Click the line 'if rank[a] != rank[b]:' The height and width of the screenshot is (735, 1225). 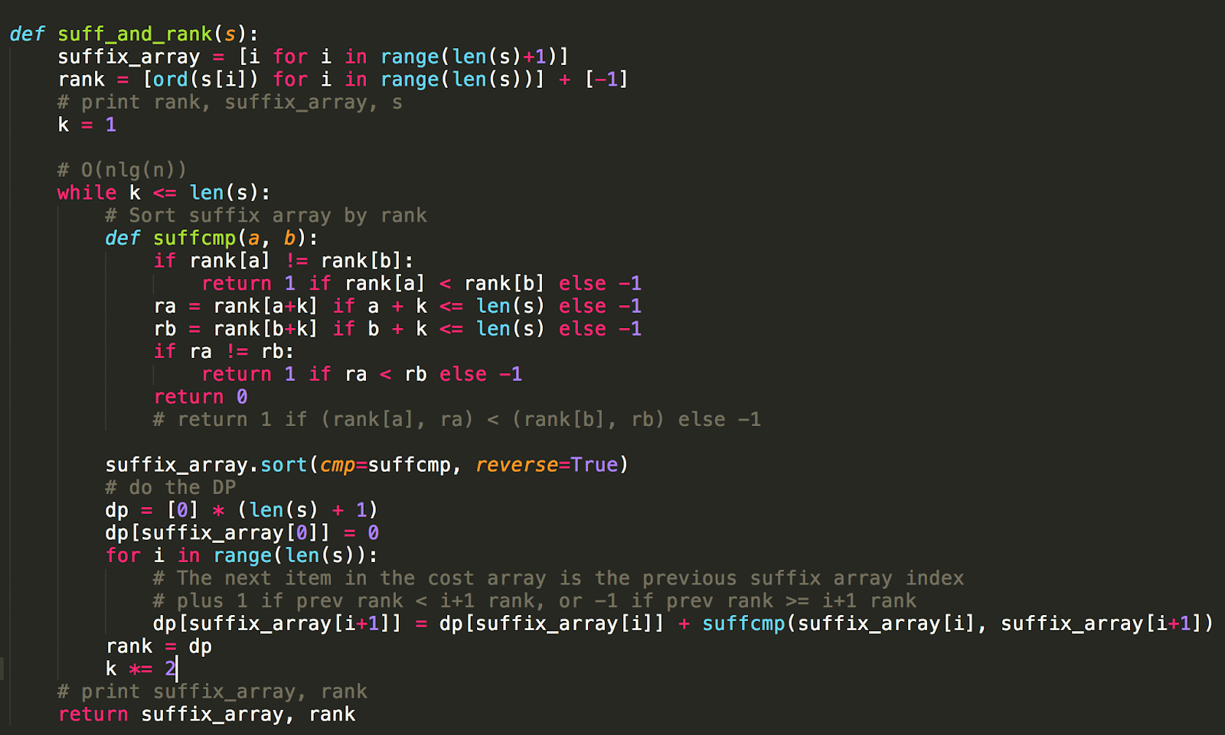tap(284, 261)
